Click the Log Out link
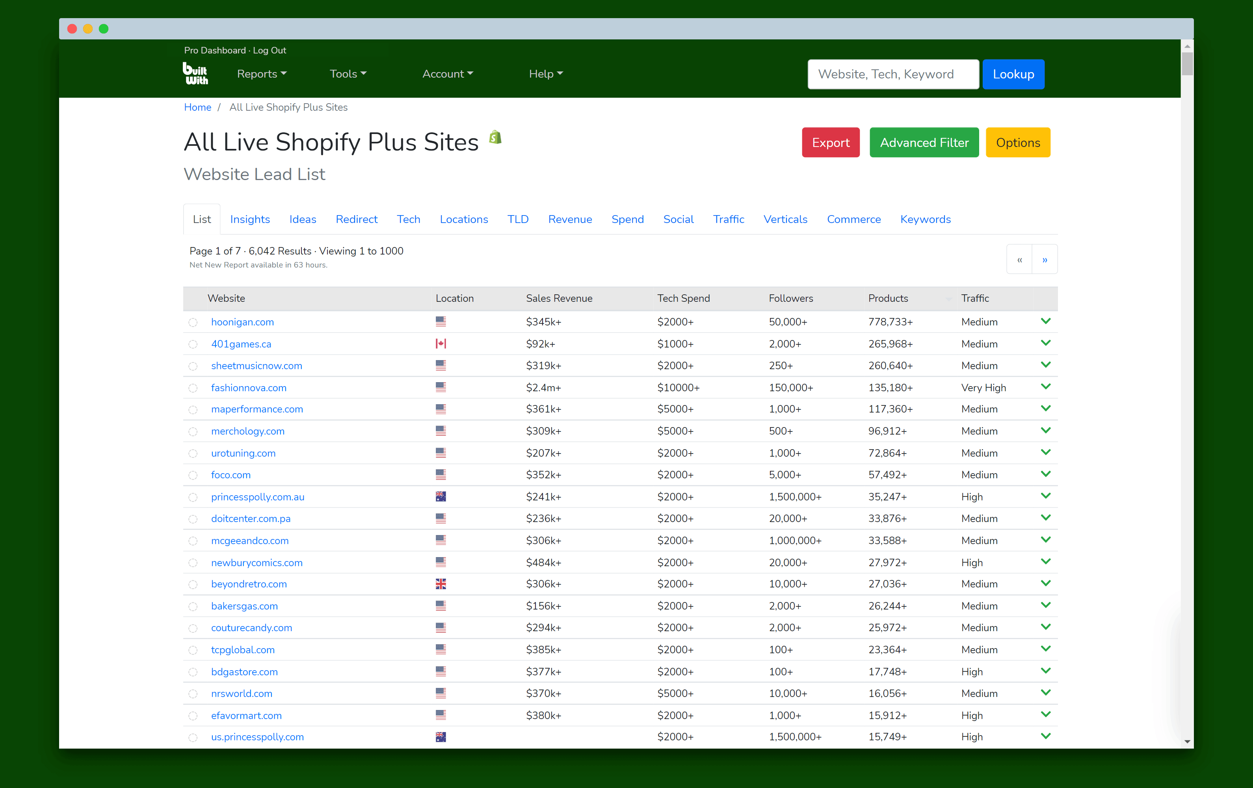Image resolution: width=1253 pixels, height=788 pixels. 270,50
